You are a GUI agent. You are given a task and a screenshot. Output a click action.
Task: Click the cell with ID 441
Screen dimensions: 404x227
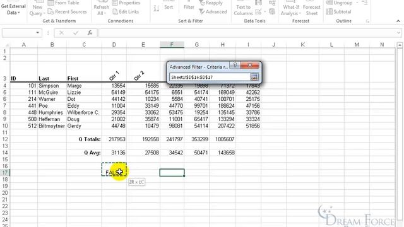pos(24,106)
